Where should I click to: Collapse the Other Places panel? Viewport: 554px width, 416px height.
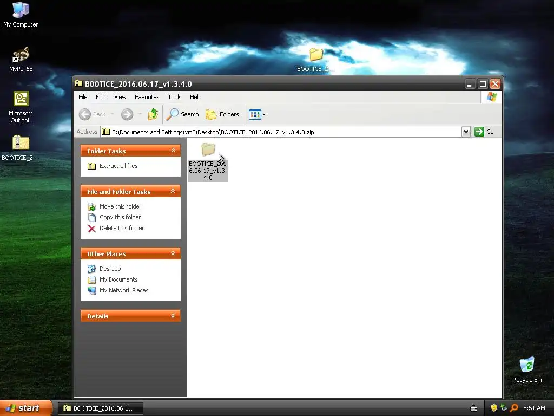173,253
